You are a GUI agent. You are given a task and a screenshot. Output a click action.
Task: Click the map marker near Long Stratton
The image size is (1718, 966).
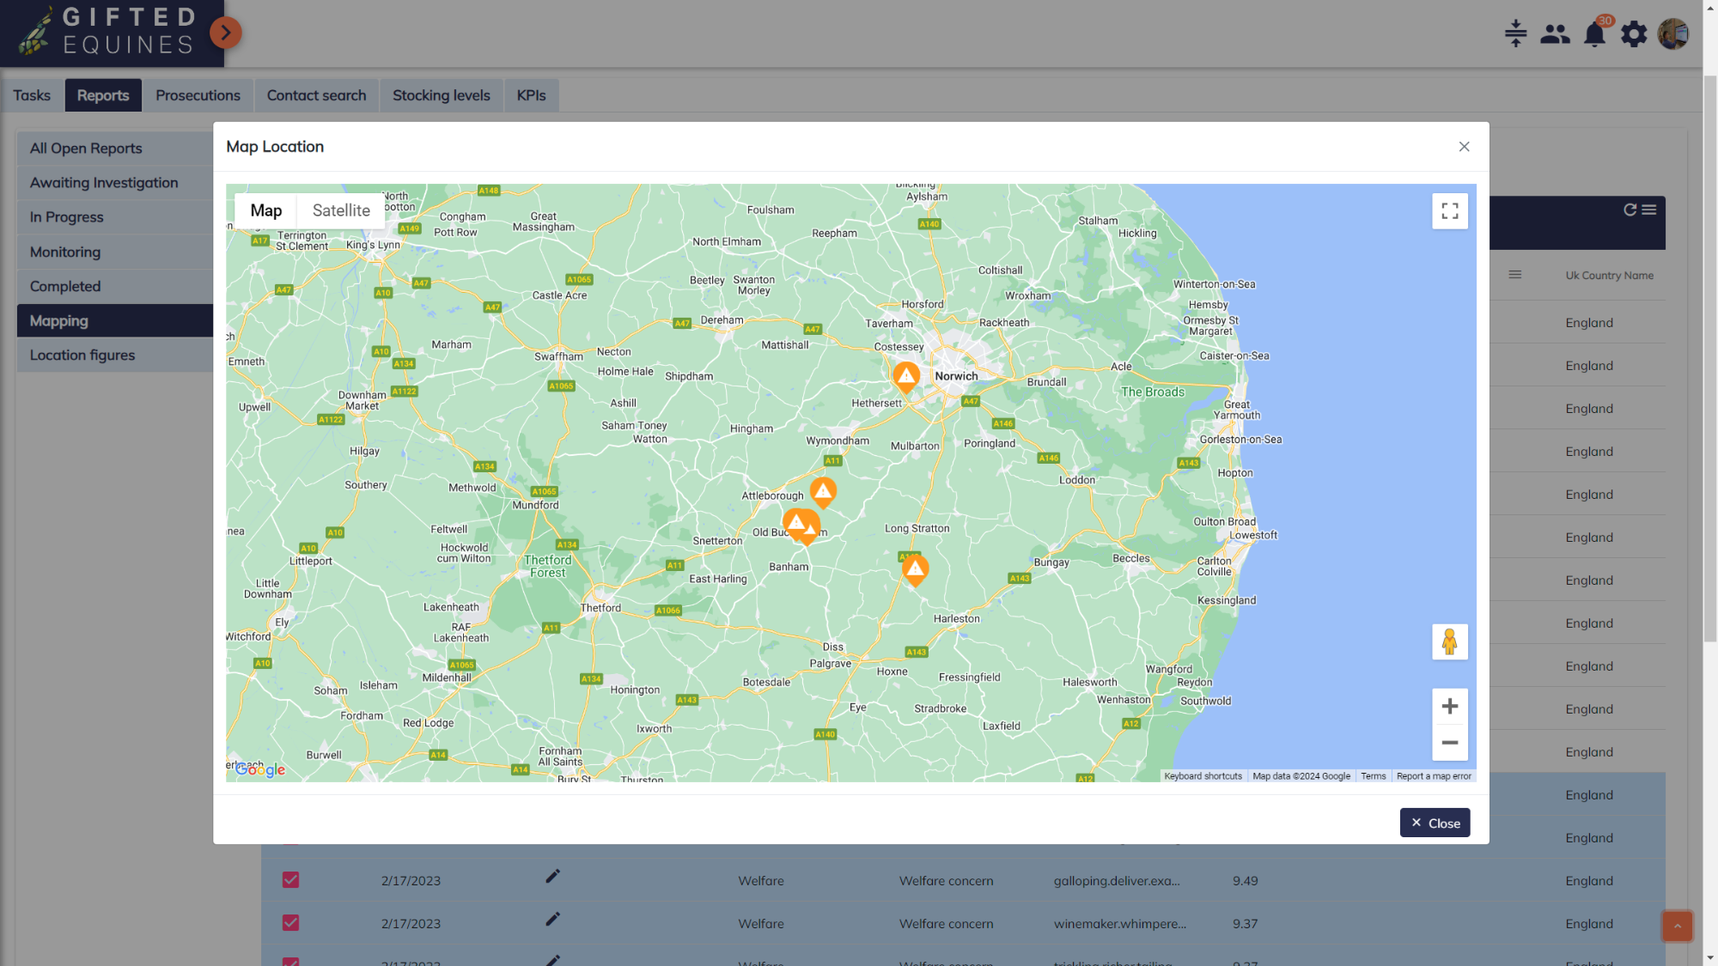coord(916,570)
